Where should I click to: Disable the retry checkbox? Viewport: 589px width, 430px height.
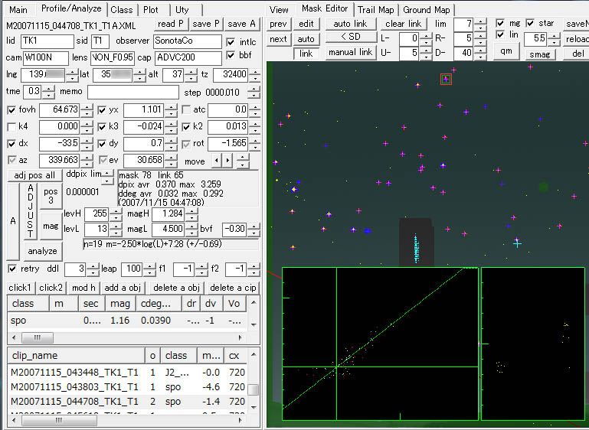11,269
